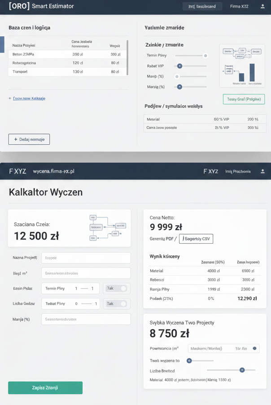Click the Sagerbily CSV export button
Image resolution: width=271 pixels, height=405 pixels.
click(x=196, y=239)
